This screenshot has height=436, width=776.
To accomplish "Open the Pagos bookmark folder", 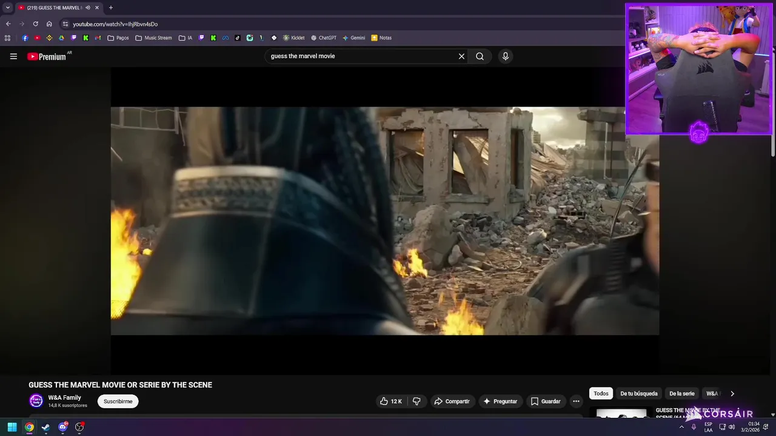I will tap(118, 38).
